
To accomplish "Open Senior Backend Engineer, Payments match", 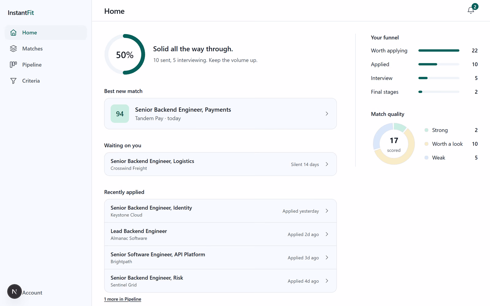I will [221, 114].
